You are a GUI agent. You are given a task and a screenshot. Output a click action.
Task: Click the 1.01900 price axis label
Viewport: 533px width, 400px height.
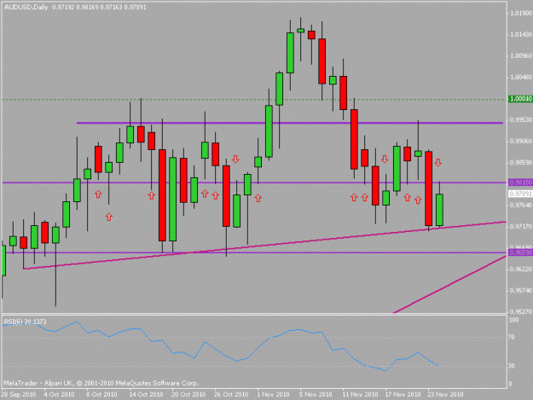[520, 14]
